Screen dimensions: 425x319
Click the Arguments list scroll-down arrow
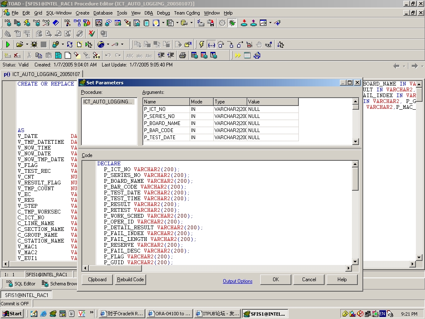pos(356,142)
